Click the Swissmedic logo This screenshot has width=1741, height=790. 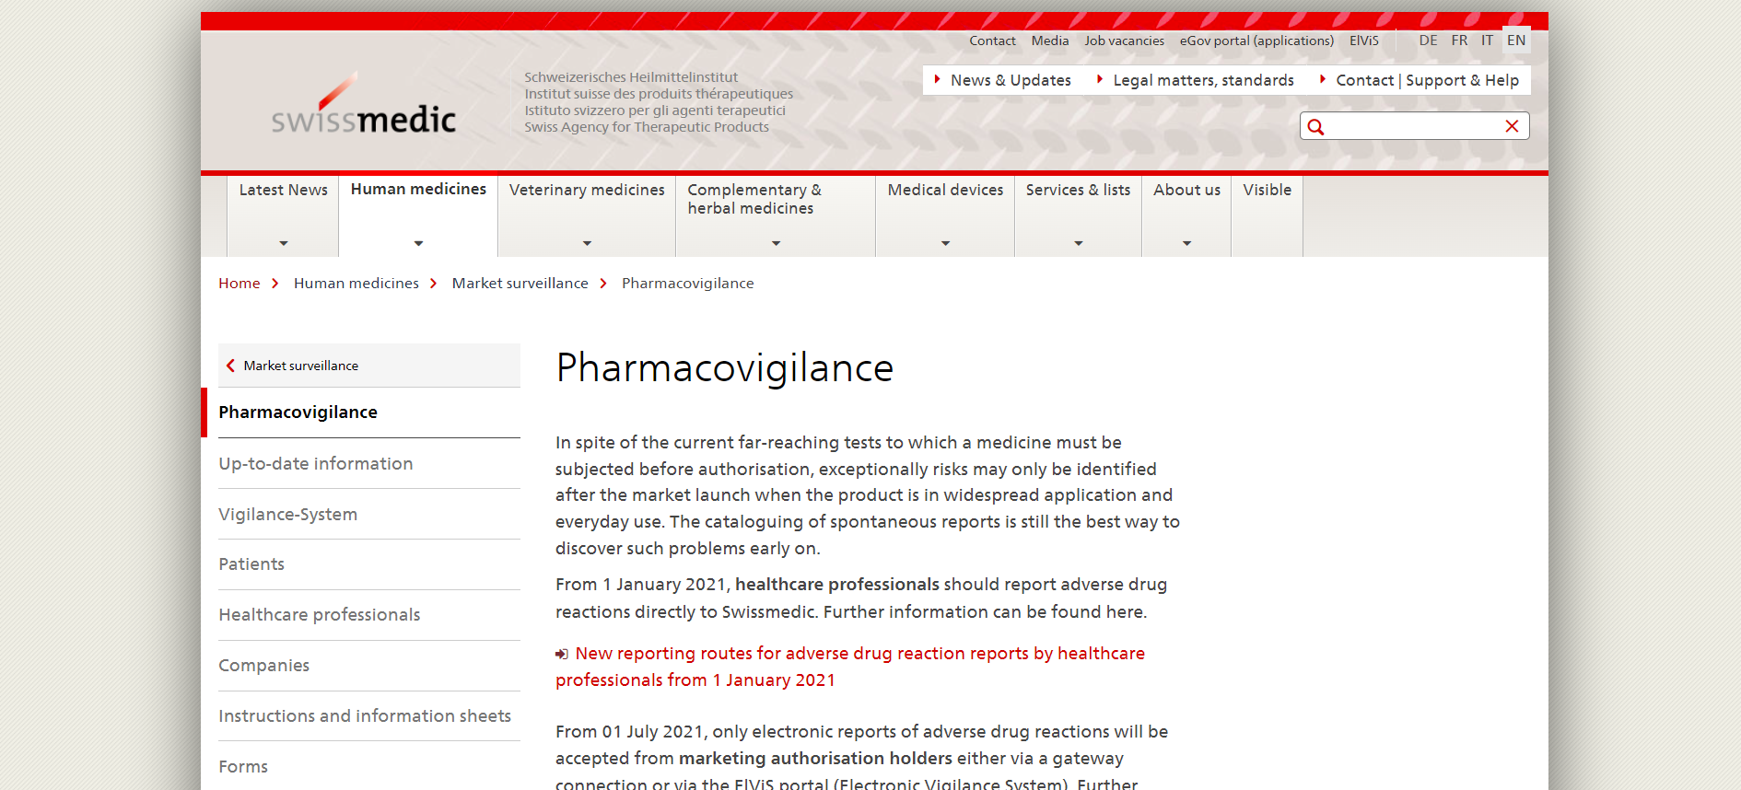(363, 106)
